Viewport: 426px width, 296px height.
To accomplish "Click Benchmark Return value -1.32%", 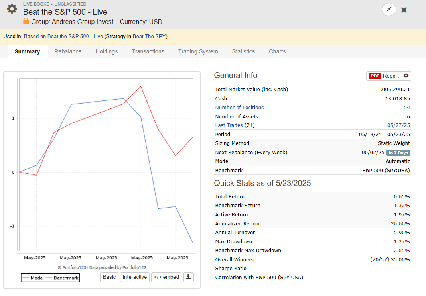I will pos(401,206).
